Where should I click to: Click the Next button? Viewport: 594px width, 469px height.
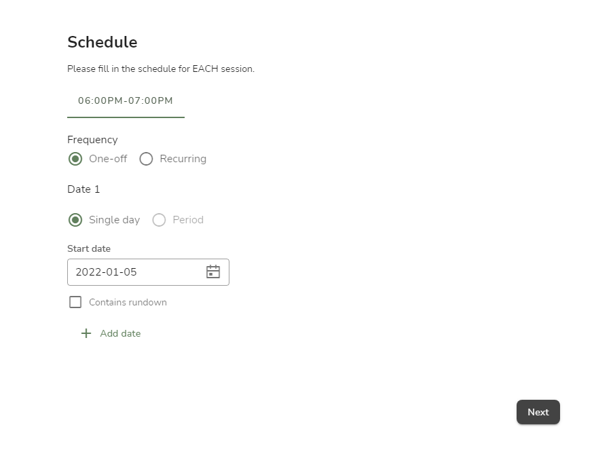pos(538,412)
